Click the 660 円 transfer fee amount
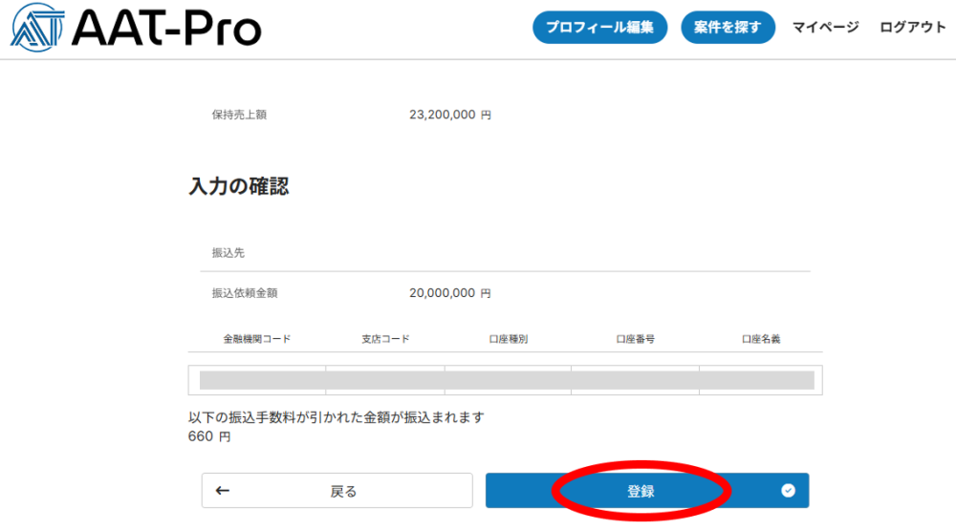The height and width of the screenshot is (530, 956). [209, 436]
